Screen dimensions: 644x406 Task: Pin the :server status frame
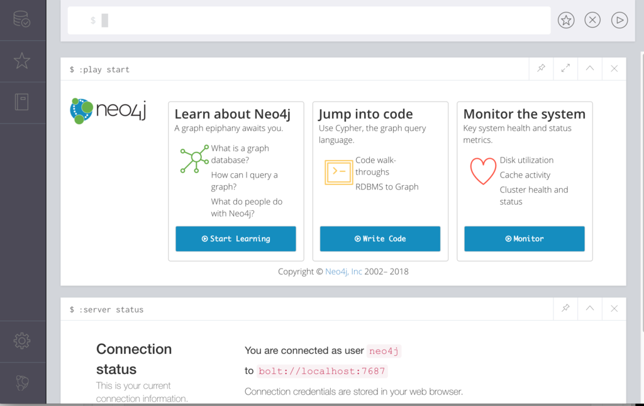point(565,308)
